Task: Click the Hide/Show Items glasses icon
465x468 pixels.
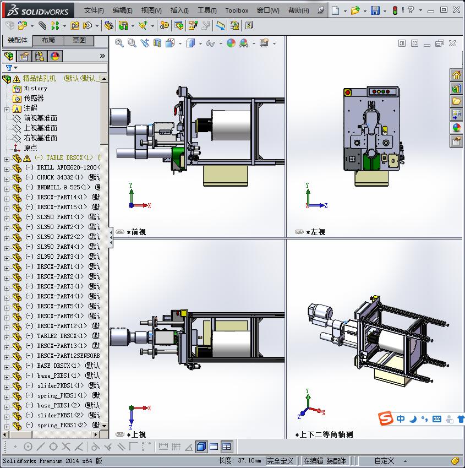Action: click(x=211, y=43)
